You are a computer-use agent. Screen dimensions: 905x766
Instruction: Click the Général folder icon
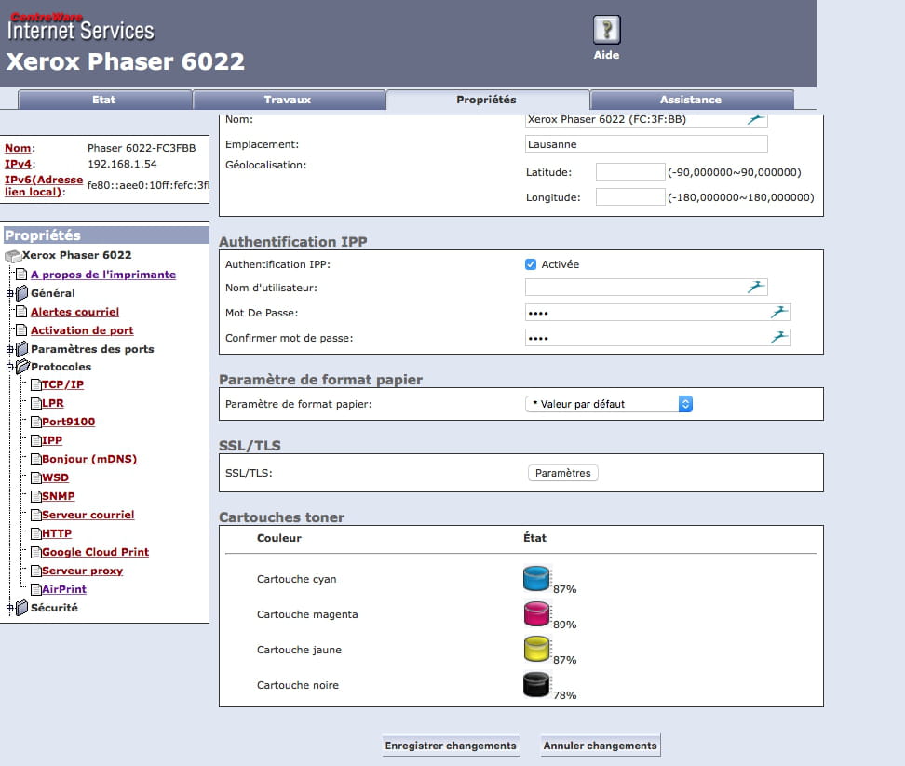[x=22, y=293]
